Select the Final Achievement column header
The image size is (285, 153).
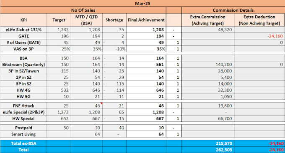pyautogui.click(x=146, y=20)
